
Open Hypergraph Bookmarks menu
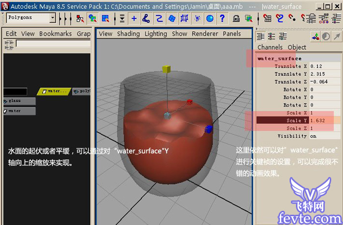[x=55, y=34]
